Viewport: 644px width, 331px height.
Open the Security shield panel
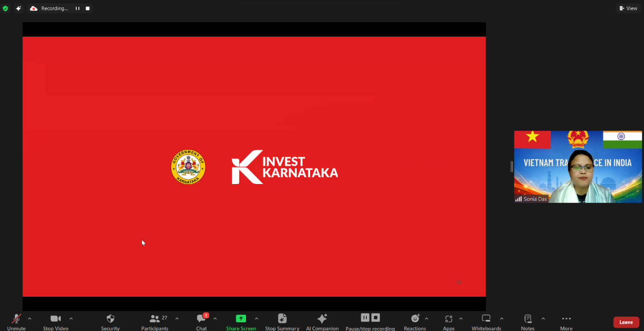pyautogui.click(x=110, y=322)
